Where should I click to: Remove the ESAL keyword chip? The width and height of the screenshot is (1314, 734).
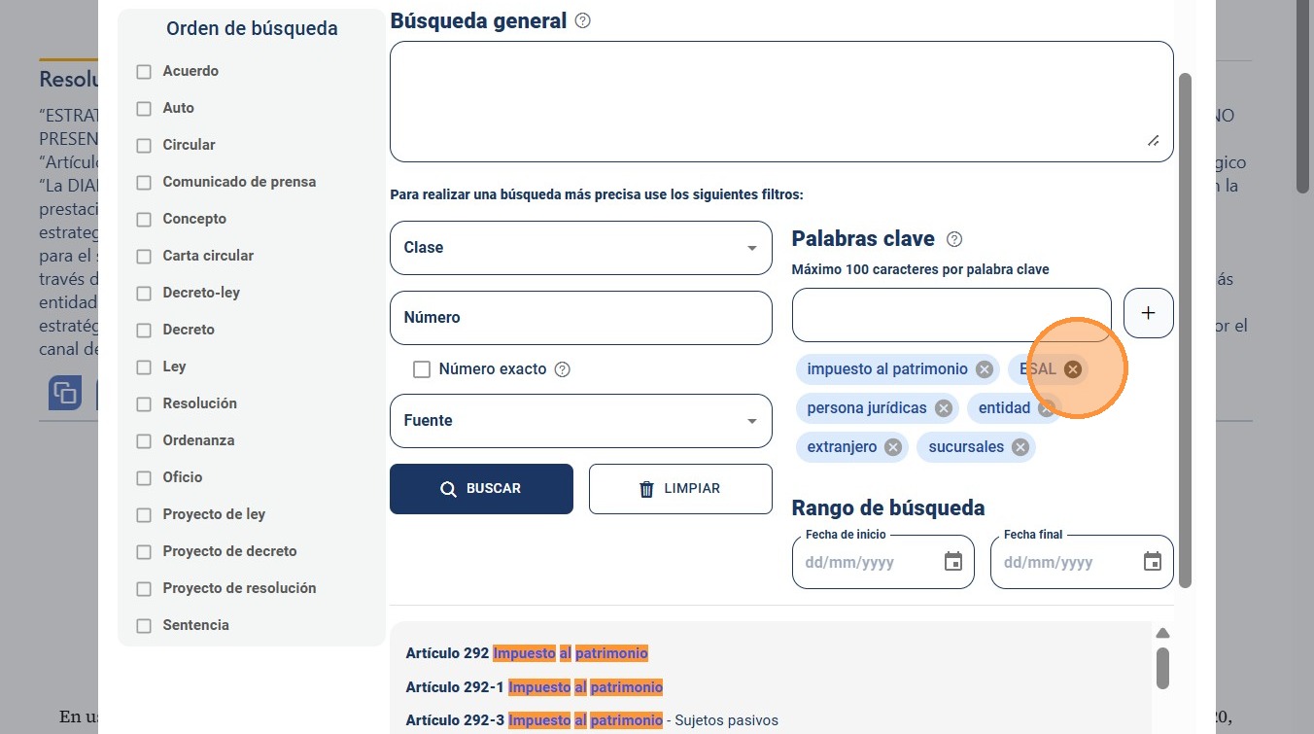(1073, 369)
